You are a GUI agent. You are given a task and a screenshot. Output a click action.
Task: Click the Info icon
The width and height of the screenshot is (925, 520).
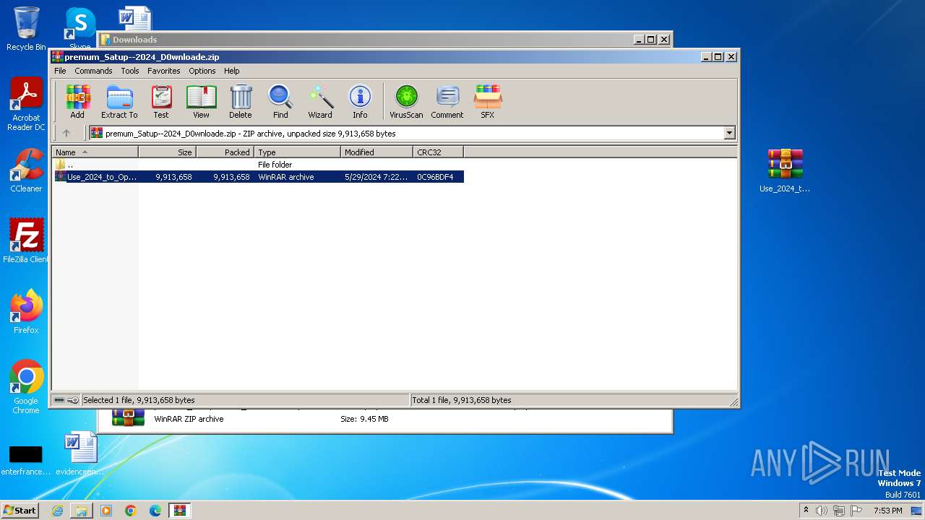tap(360, 101)
